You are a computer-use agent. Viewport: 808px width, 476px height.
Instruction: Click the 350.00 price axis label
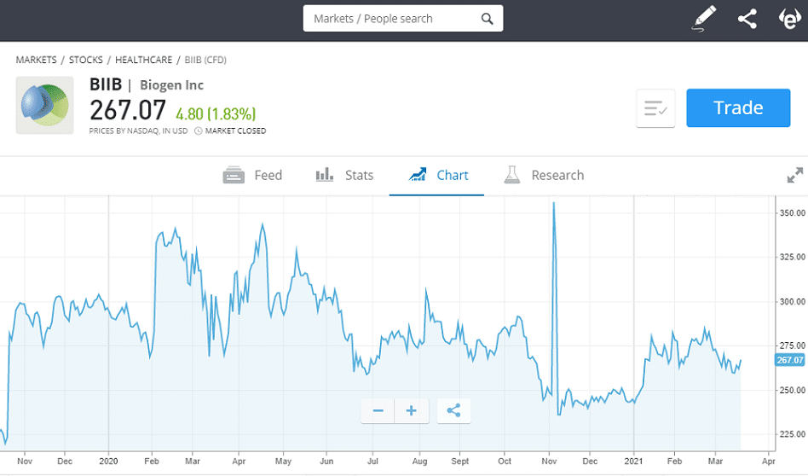pos(793,213)
